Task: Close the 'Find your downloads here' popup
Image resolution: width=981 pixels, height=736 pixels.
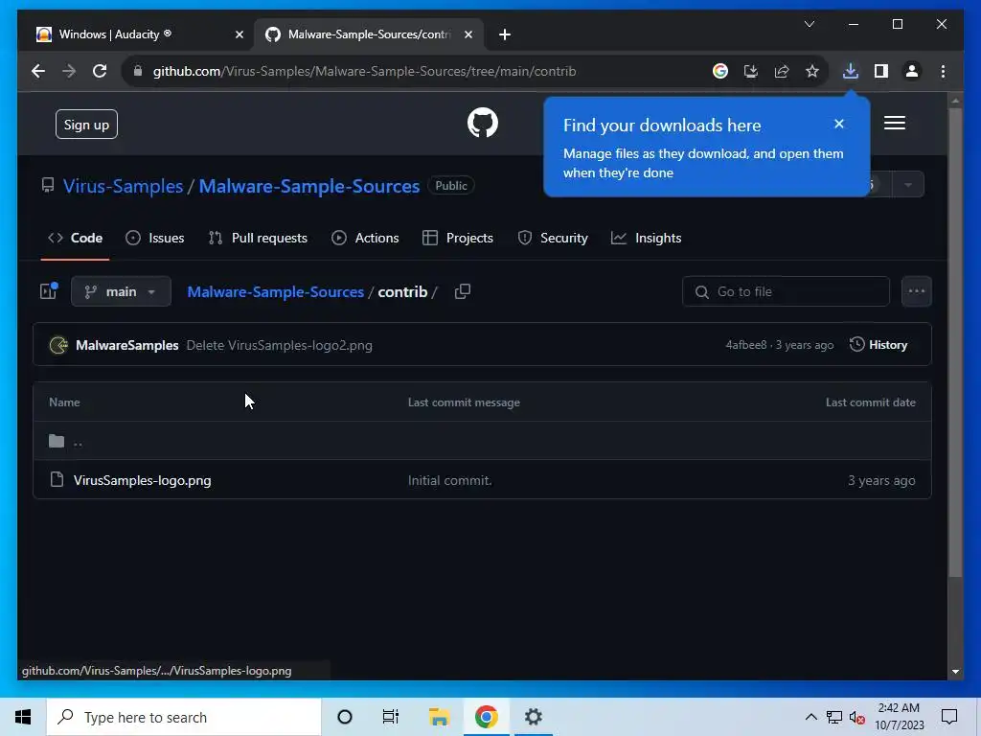Action: pyautogui.click(x=839, y=124)
